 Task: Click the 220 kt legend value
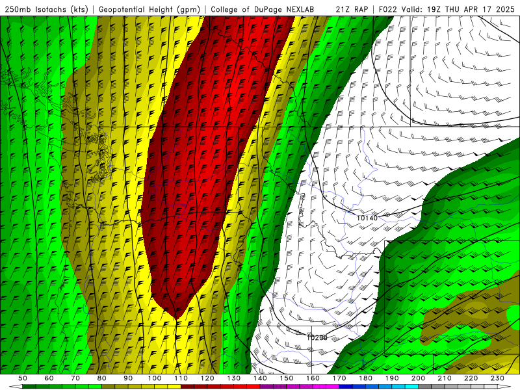(x=471, y=378)
